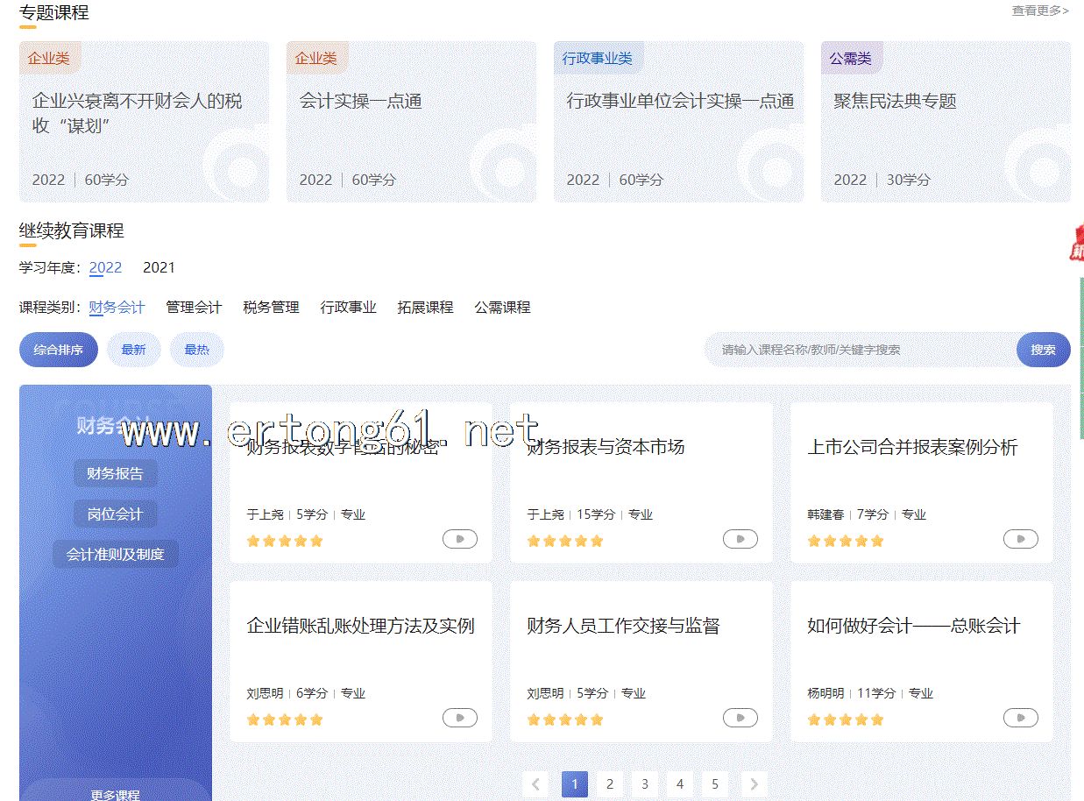1084x801 pixels.
Task: Switch to 税务管理 course category
Action: (271, 308)
